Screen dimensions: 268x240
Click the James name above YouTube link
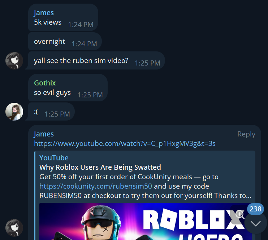tap(44, 134)
